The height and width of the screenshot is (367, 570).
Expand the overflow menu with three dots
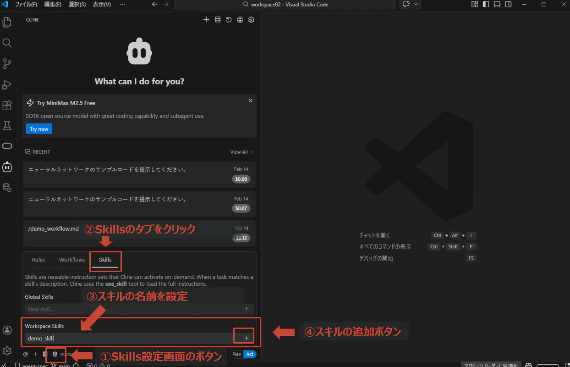click(x=122, y=4)
